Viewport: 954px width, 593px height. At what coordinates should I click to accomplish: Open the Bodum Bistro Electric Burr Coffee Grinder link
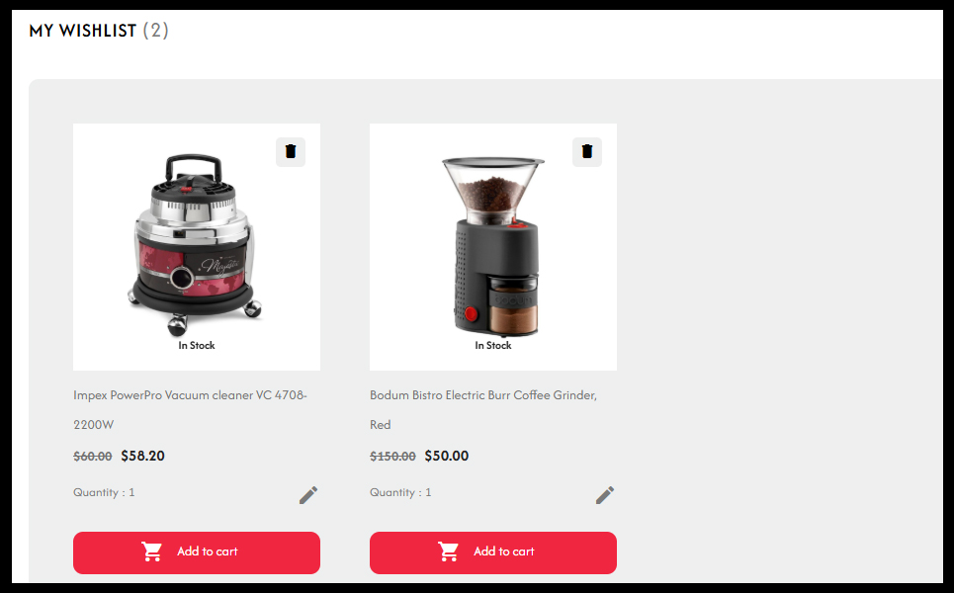click(483, 410)
